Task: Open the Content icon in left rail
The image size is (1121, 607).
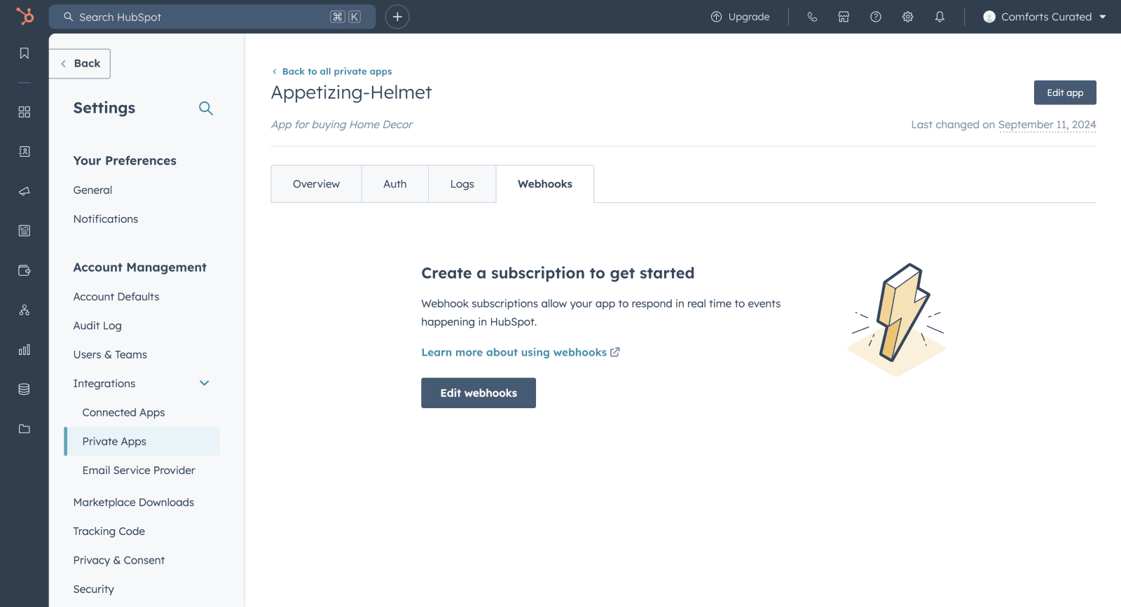Action: 25,230
